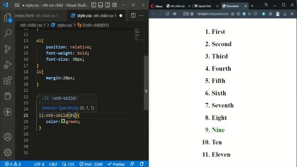Click the site info globe icon in address bar

click(x=192, y=14)
